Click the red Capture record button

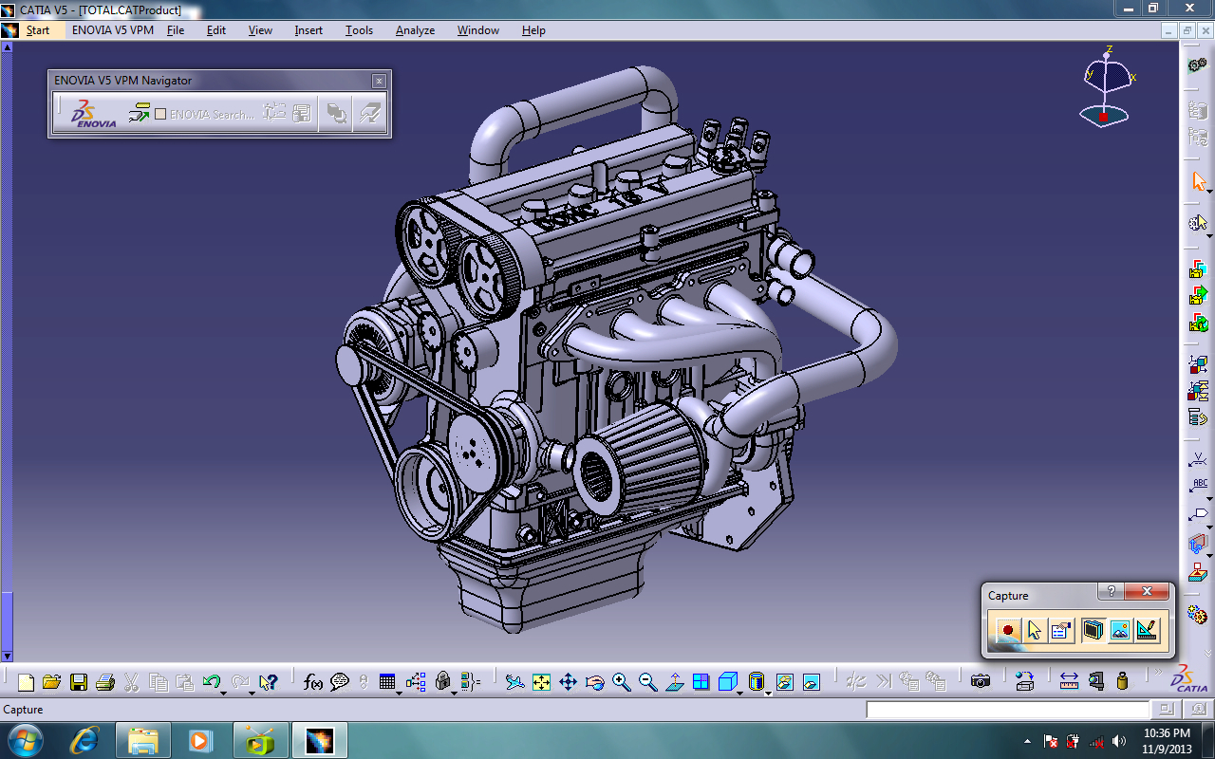pyautogui.click(x=1008, y=629)
